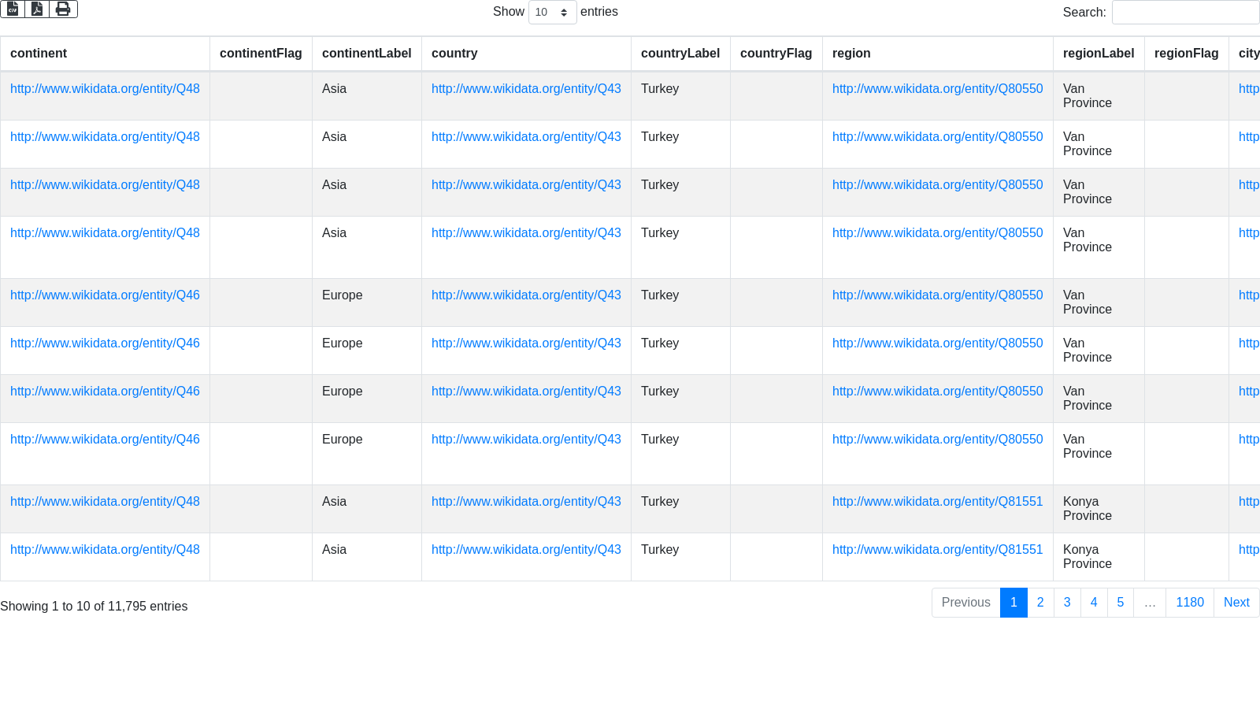This screenshot has height=709, width=1260.
Task: Export the table as CSV
Action: pos(13,9)
